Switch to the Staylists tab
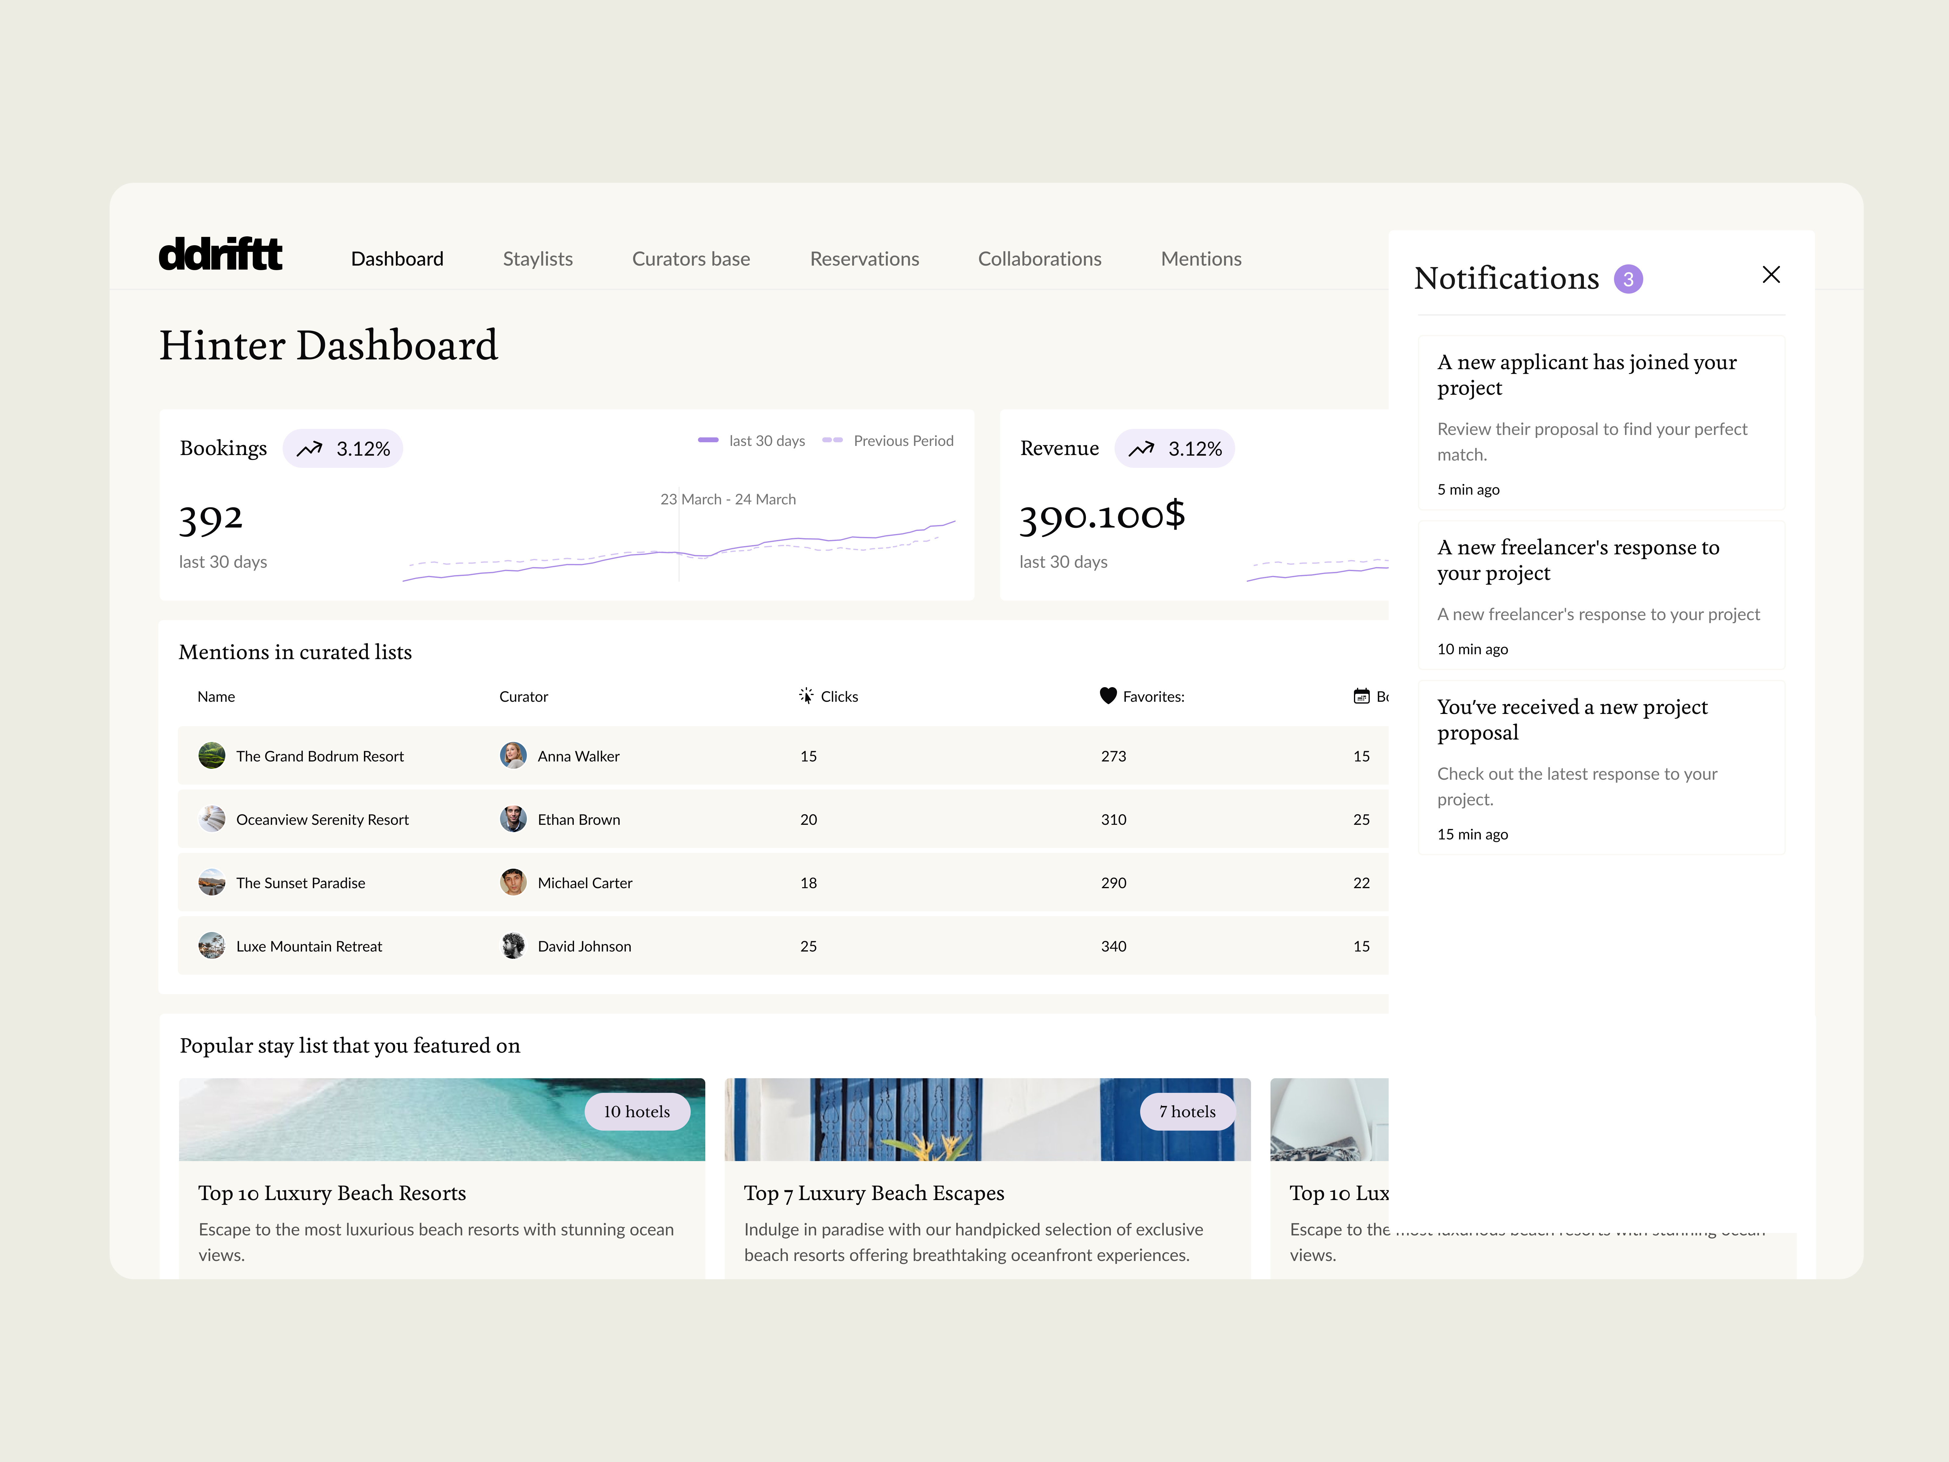The image size is (1949, 1462). (537, 258)
